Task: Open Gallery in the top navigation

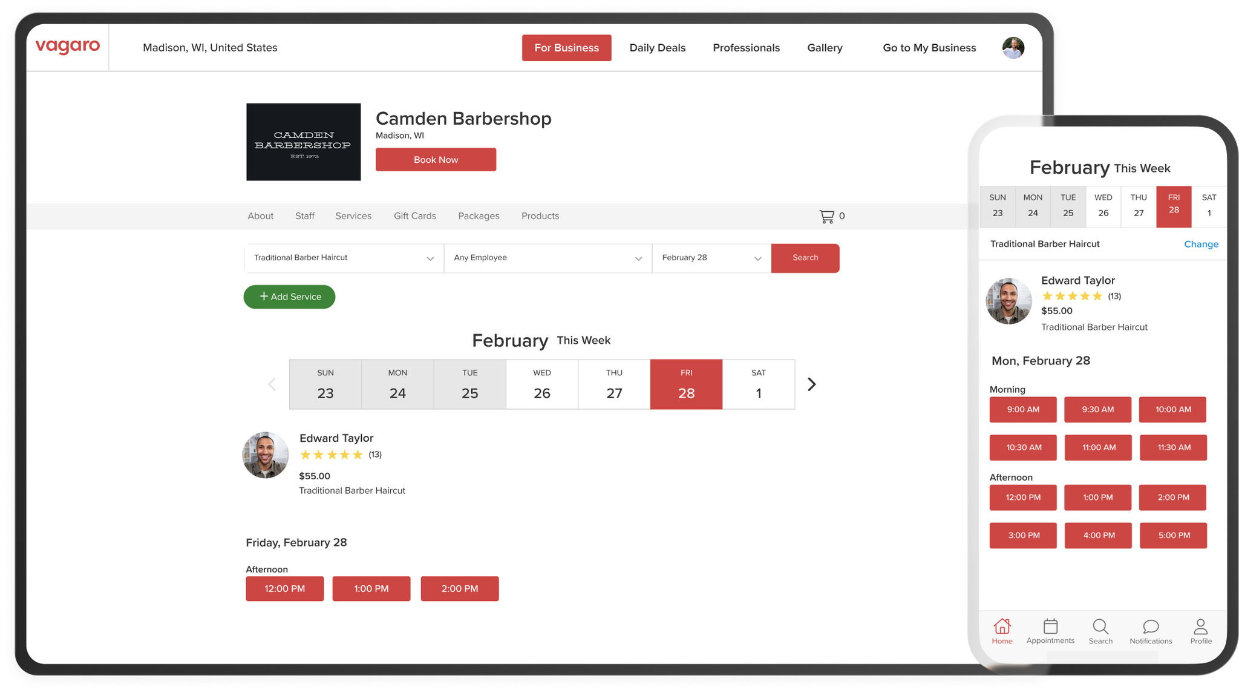Action: point(825,48)
